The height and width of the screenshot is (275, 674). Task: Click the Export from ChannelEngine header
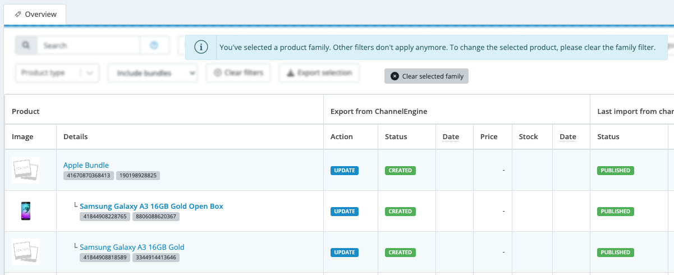tap(379, 111)
